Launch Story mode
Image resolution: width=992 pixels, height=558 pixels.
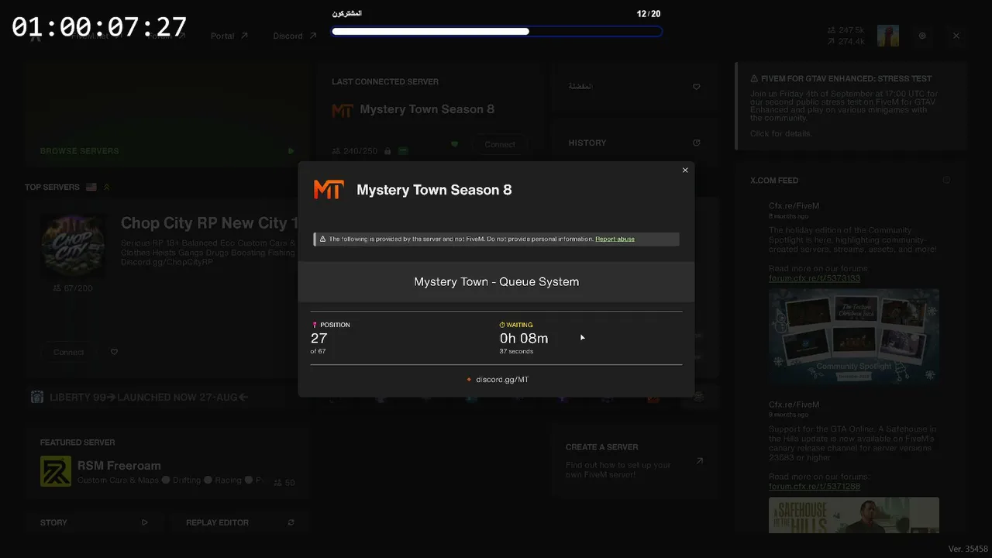94,522
